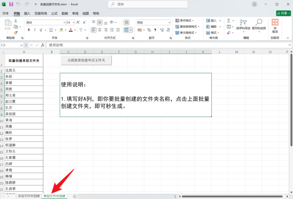Click the Format Painter brush icon
293x199 pixels.
pos(16,33)
